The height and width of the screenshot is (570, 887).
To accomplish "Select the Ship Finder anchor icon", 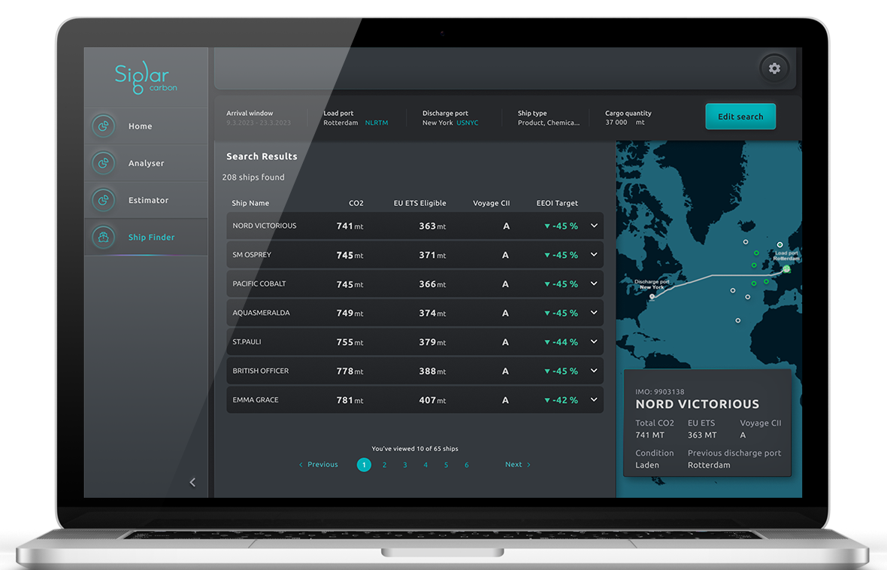I will coord(104,236).
